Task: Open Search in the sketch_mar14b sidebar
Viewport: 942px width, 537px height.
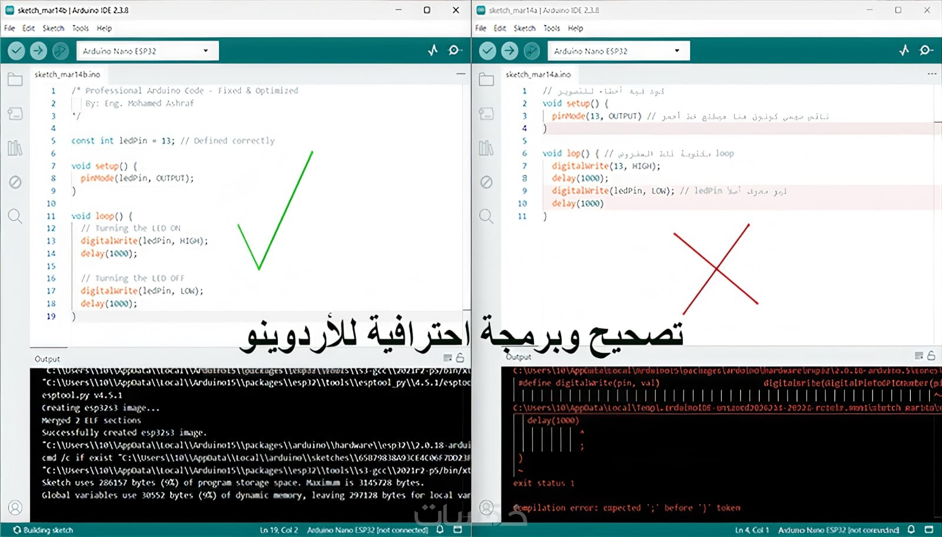Action: coord(15,216)
